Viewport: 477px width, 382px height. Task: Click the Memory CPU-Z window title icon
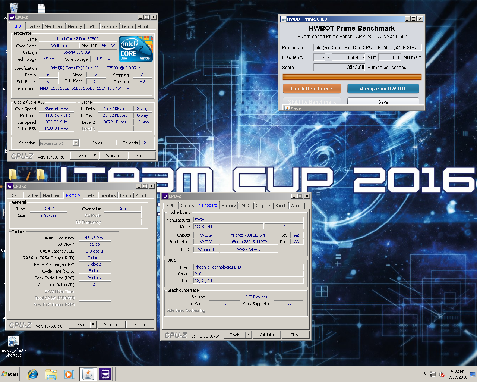[10, 186]
